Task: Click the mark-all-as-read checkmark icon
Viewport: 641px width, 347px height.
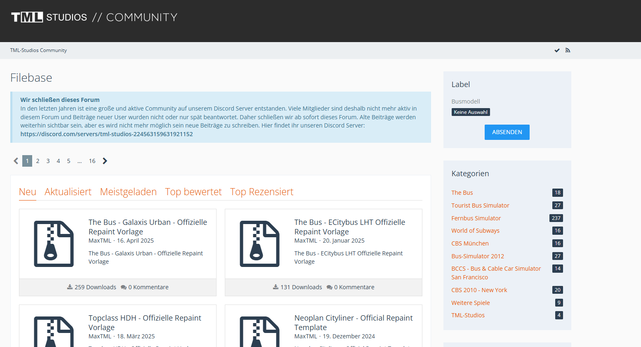Action: click(557, 50)
